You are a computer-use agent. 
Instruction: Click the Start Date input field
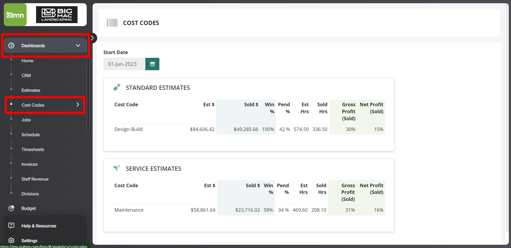click(124, 64)
